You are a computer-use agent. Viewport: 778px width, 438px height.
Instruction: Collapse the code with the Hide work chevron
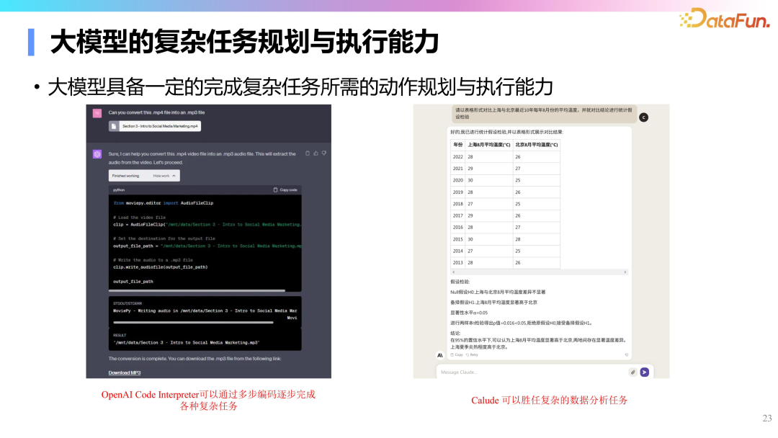tap(164, 176)
